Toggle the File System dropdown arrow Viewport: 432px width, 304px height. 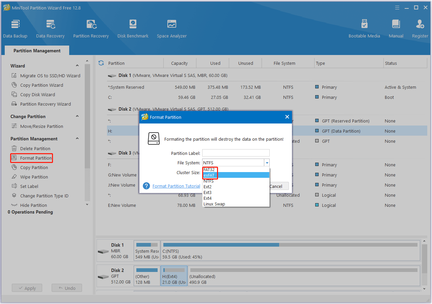267,163
